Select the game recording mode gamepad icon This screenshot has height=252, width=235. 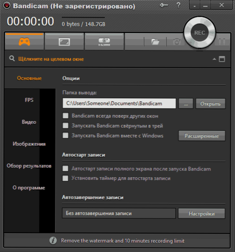point(24,42)
